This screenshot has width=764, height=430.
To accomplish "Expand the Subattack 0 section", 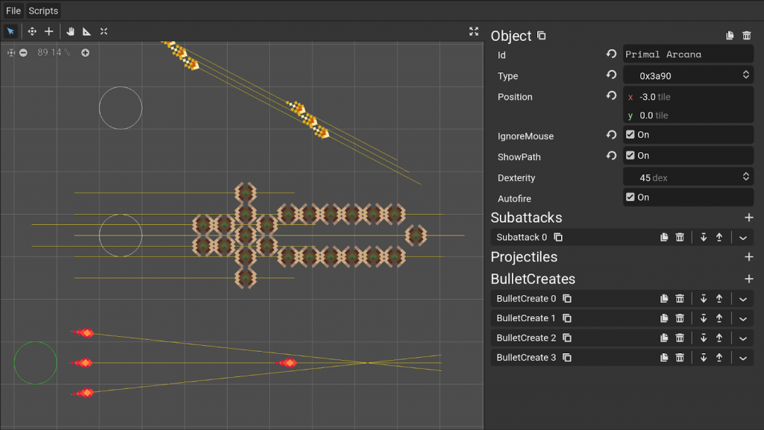I will [x=743, y=238].
